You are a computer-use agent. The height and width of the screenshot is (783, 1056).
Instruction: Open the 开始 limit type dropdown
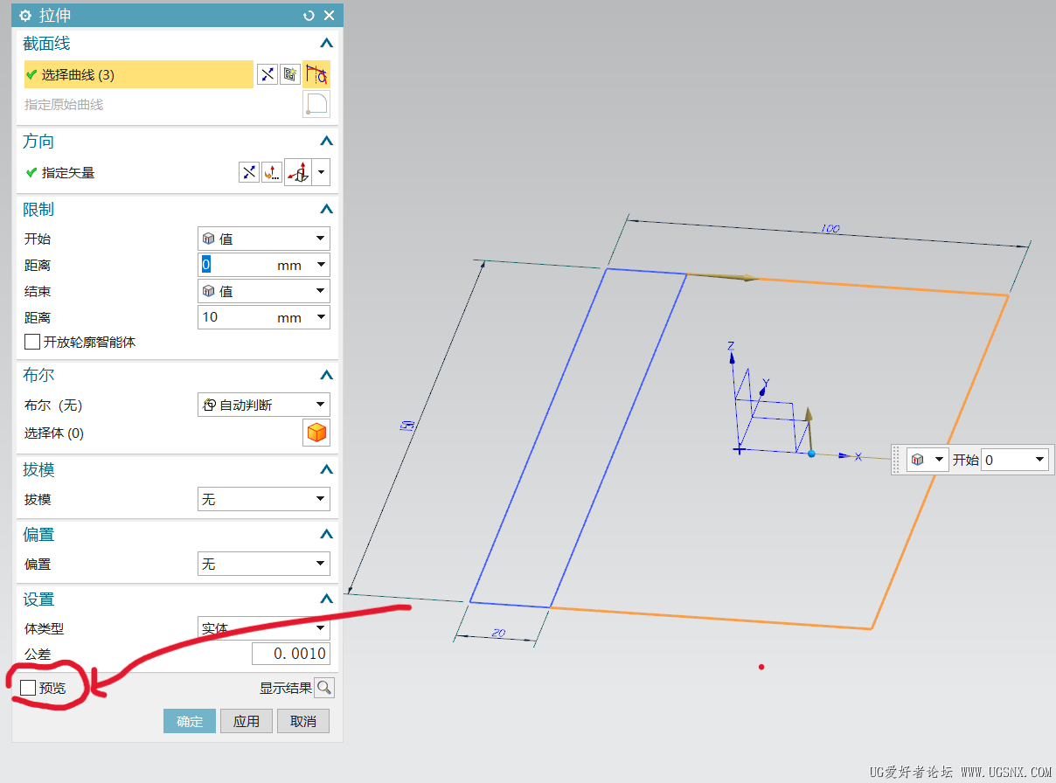coord(263,239)
